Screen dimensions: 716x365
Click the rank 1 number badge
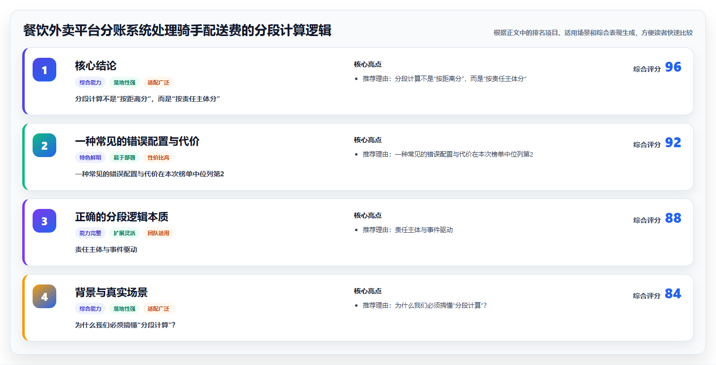(x=44, y=70)
